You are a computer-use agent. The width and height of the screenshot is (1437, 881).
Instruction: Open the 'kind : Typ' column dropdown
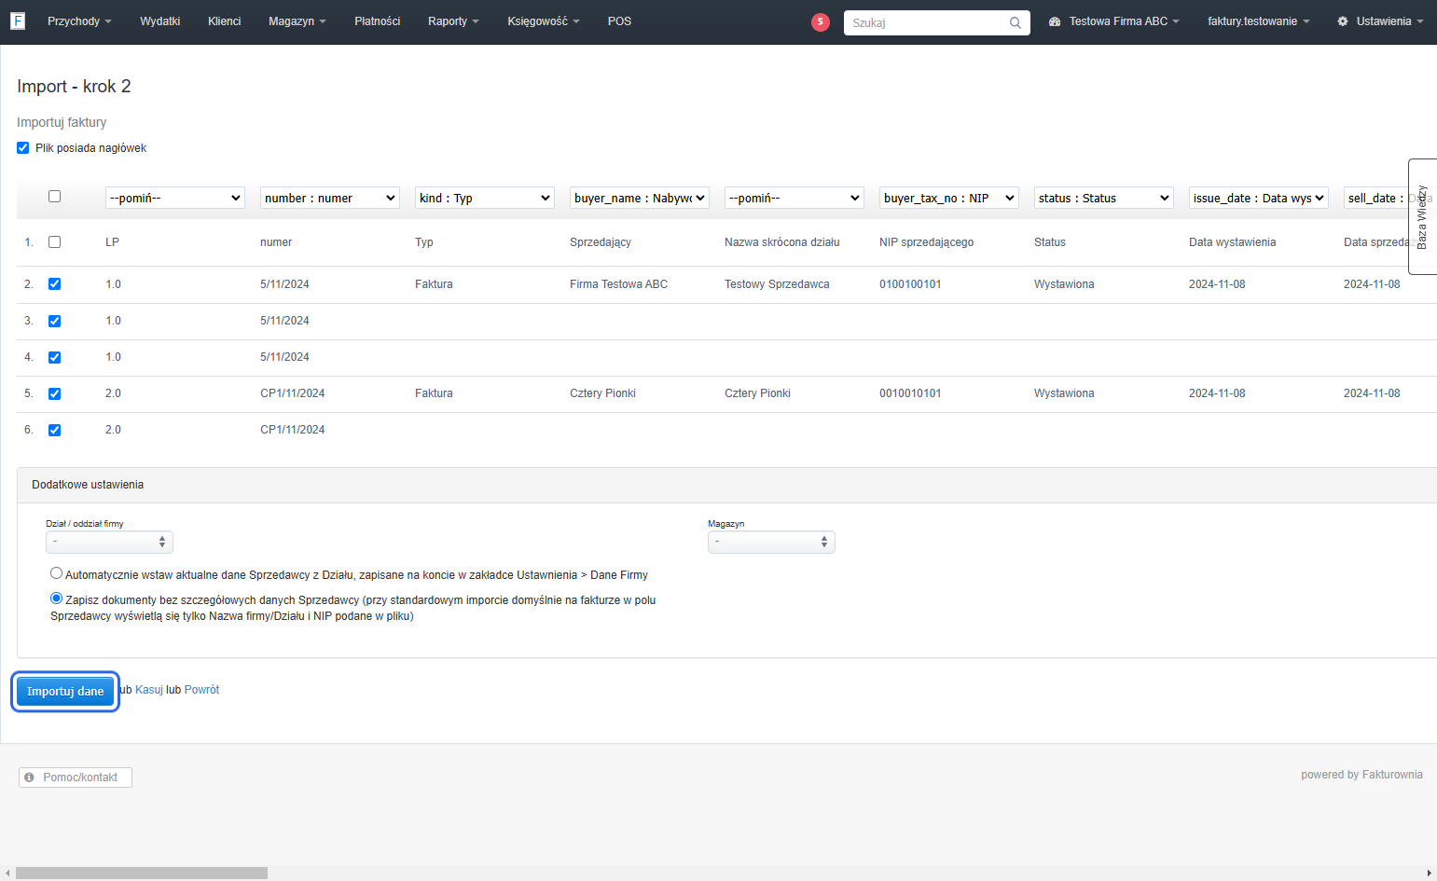tap(485, 198)
